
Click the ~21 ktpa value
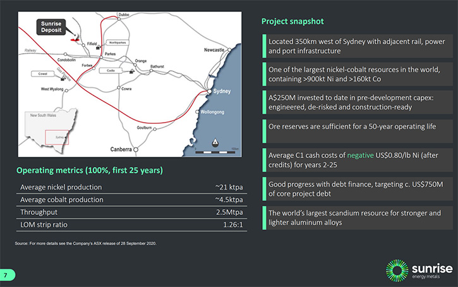coord(229,187)
